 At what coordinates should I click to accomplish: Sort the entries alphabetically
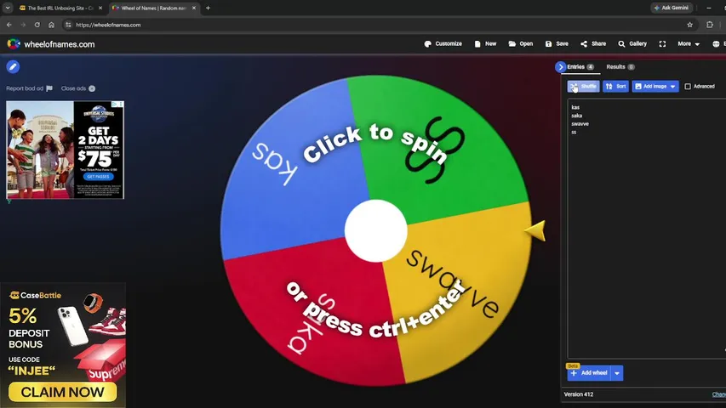tap(616, 87)
